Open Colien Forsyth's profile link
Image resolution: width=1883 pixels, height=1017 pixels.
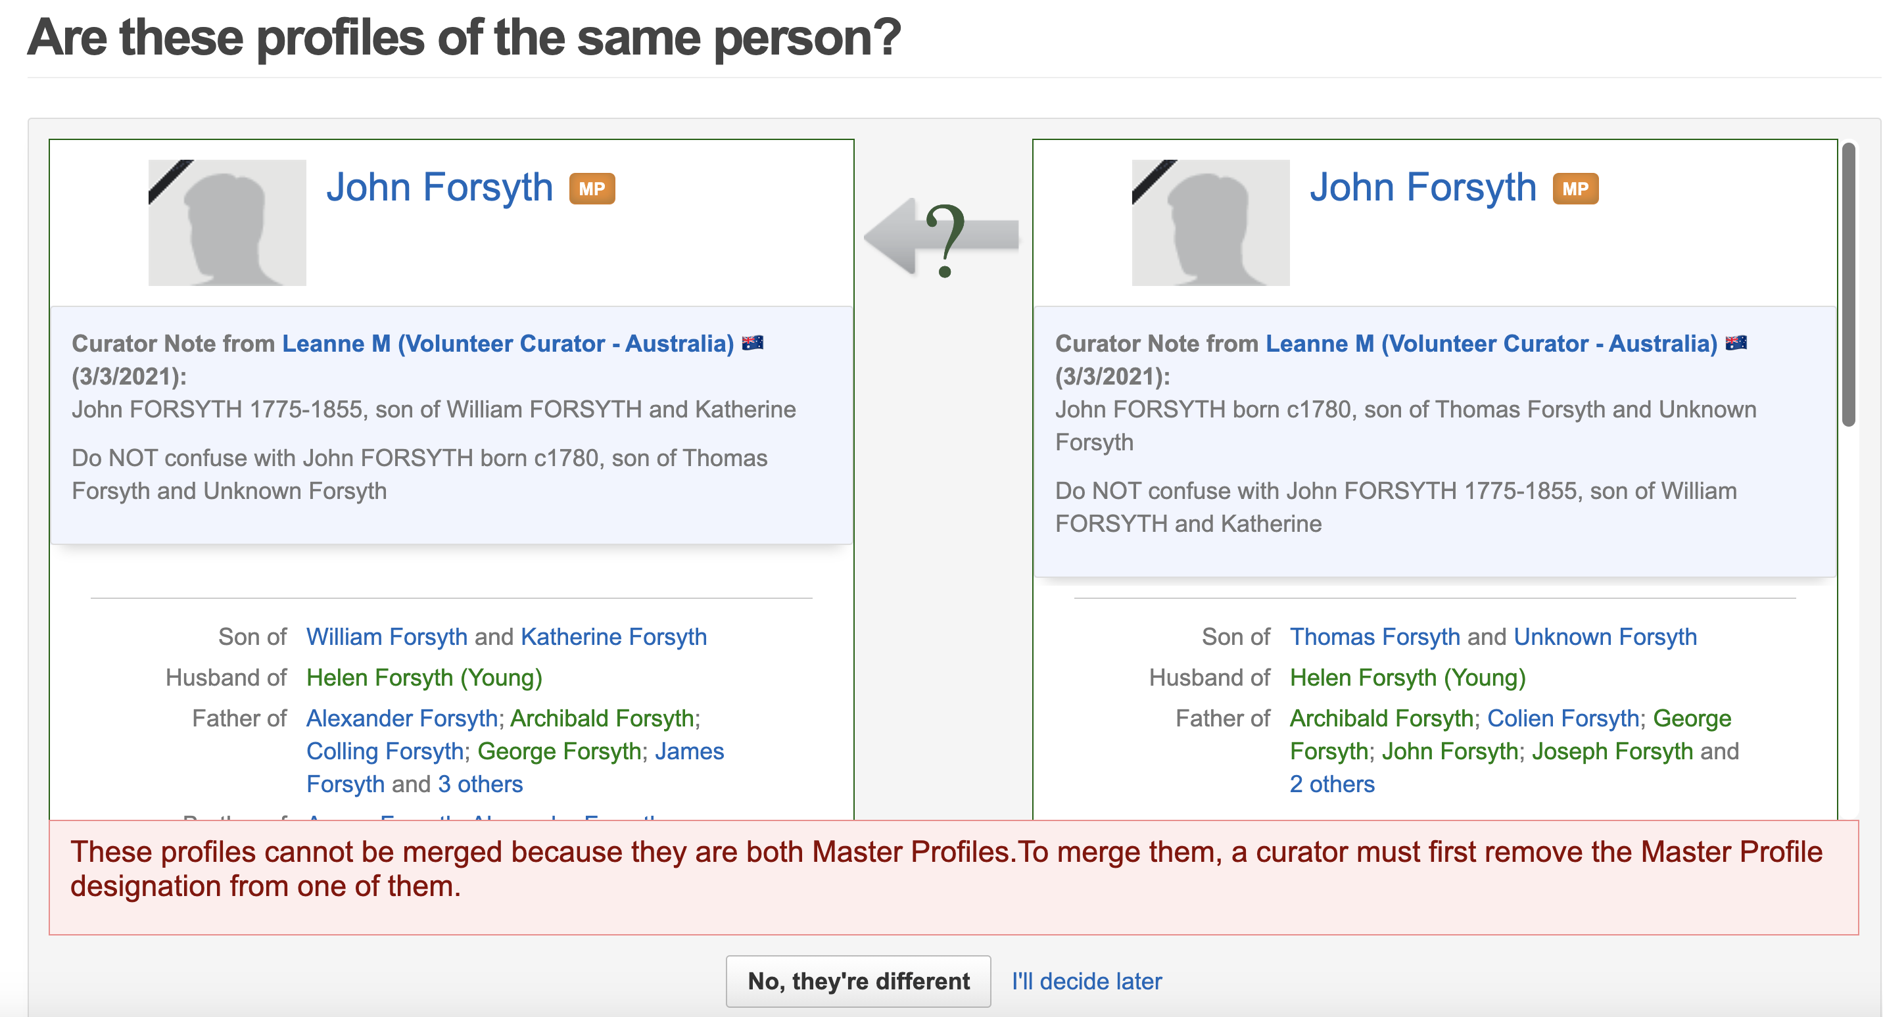coord(1563,718)
